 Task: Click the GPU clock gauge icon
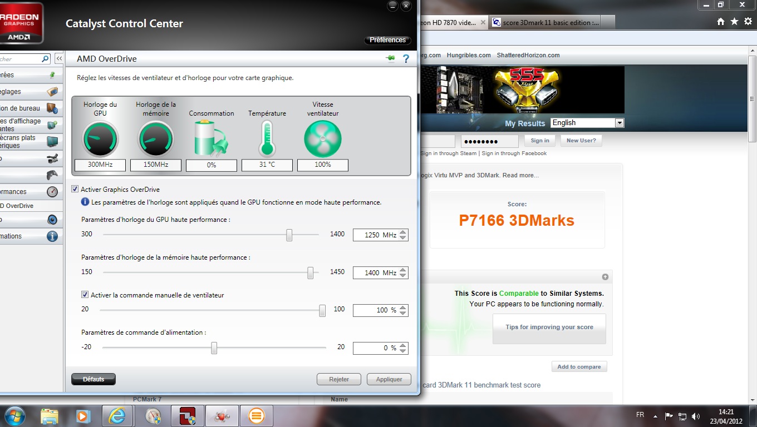coord(100,138)
